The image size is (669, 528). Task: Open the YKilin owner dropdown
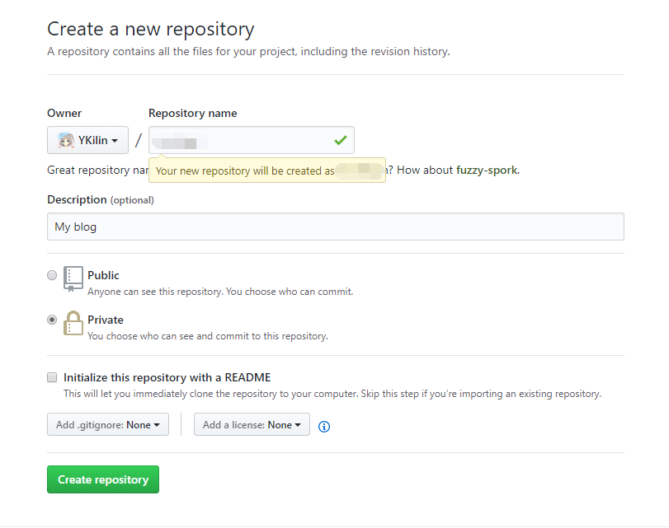87,140
